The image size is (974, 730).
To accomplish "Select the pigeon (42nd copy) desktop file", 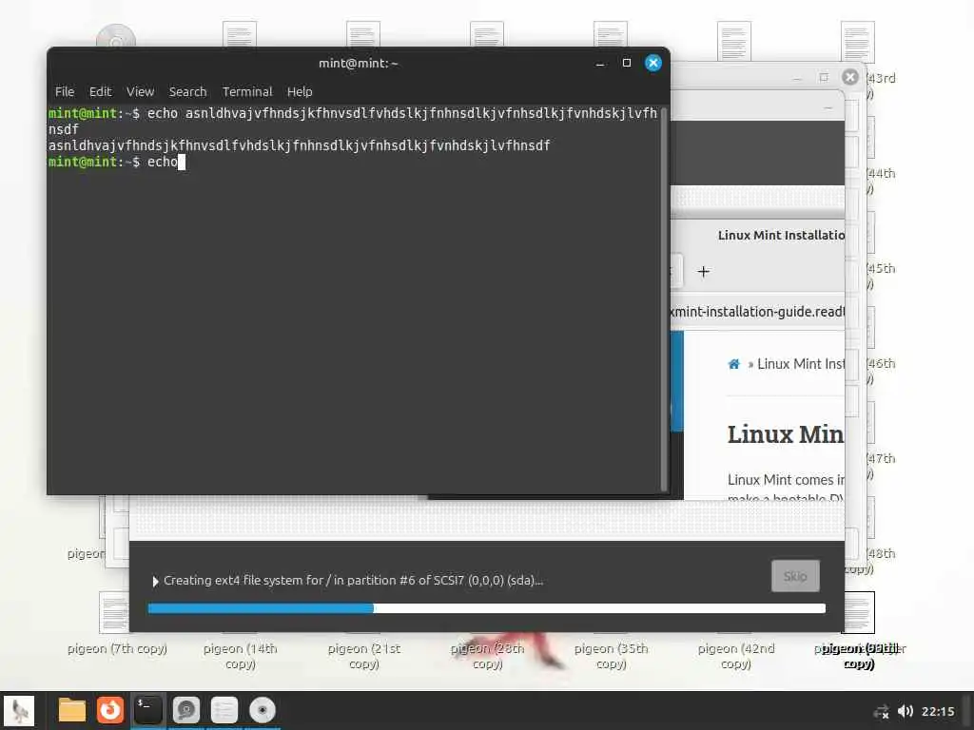I will pyautogui.click(x=735, y=656).
